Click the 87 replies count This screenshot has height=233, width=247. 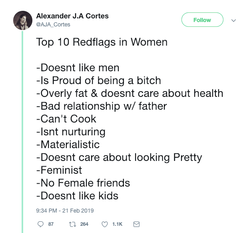point(51,224)
